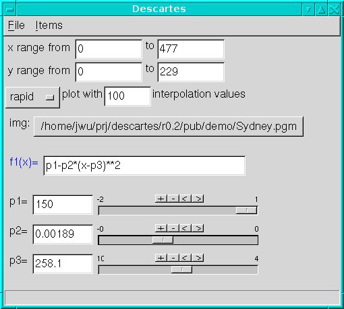Click the interpolation values field showing 100
Screen dimensions: 344x309
pos(127,96)
